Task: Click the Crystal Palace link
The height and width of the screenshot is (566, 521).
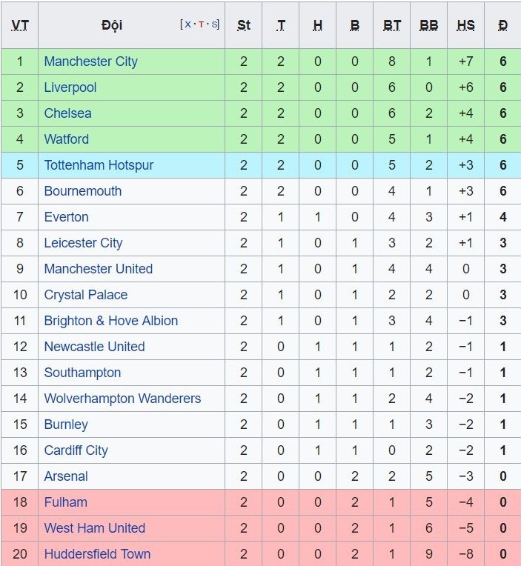Action: tap(85, 295)
